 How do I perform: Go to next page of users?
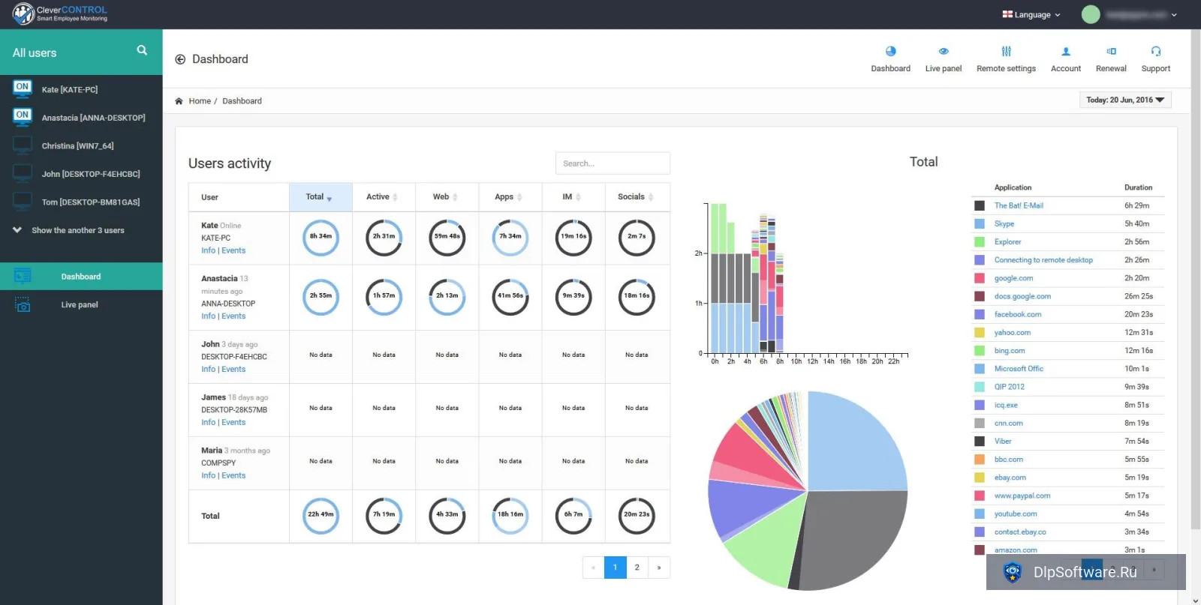(x=659, y=568)
